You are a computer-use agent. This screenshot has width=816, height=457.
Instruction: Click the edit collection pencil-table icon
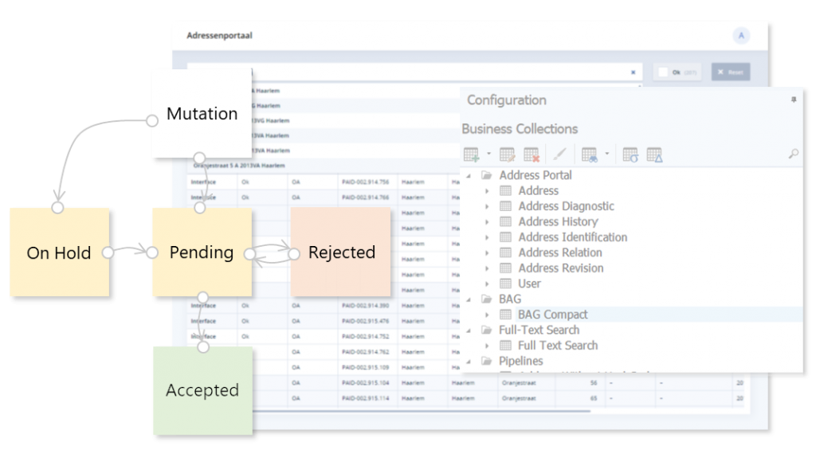[507, 154]
